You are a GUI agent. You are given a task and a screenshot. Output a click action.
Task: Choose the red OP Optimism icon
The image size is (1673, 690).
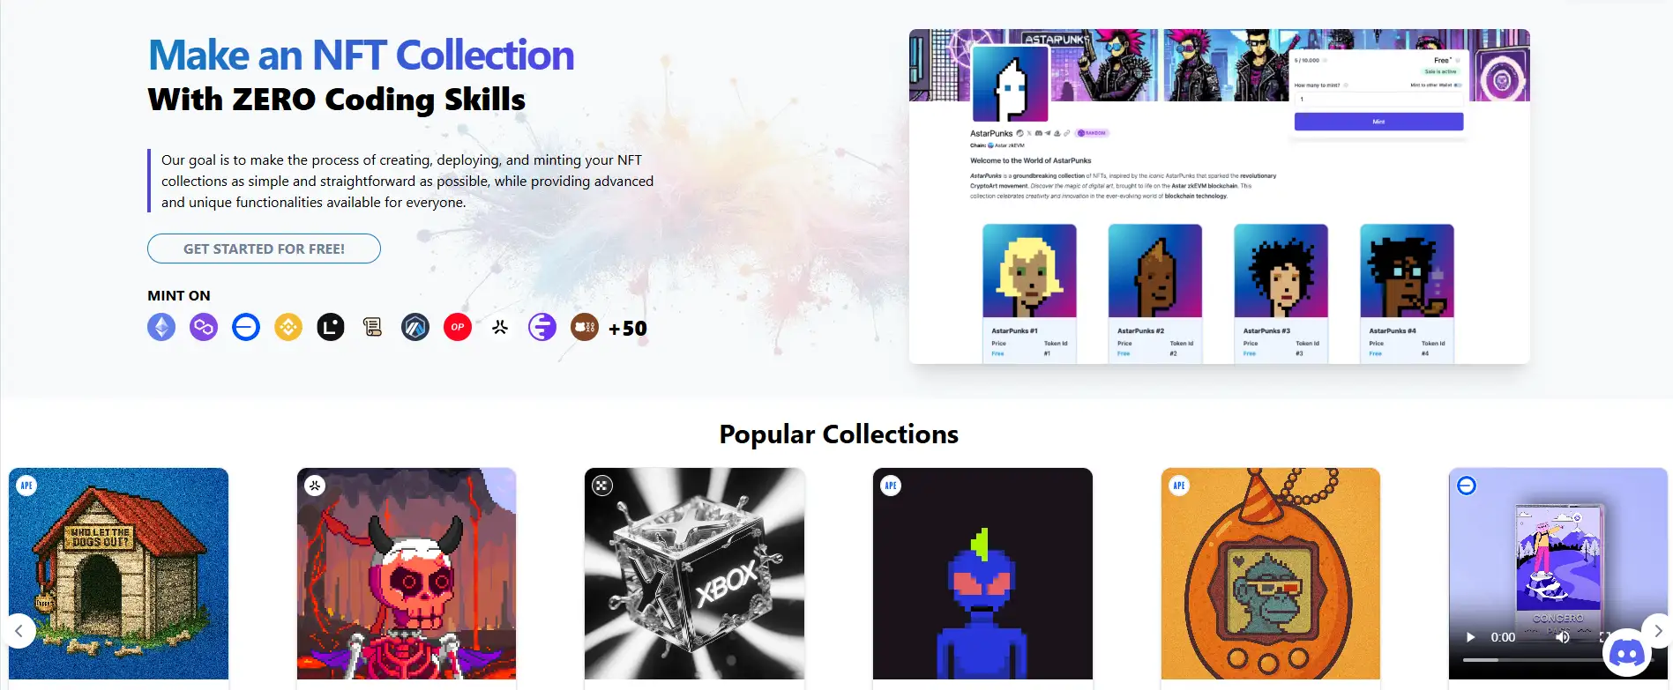point(458,328)
